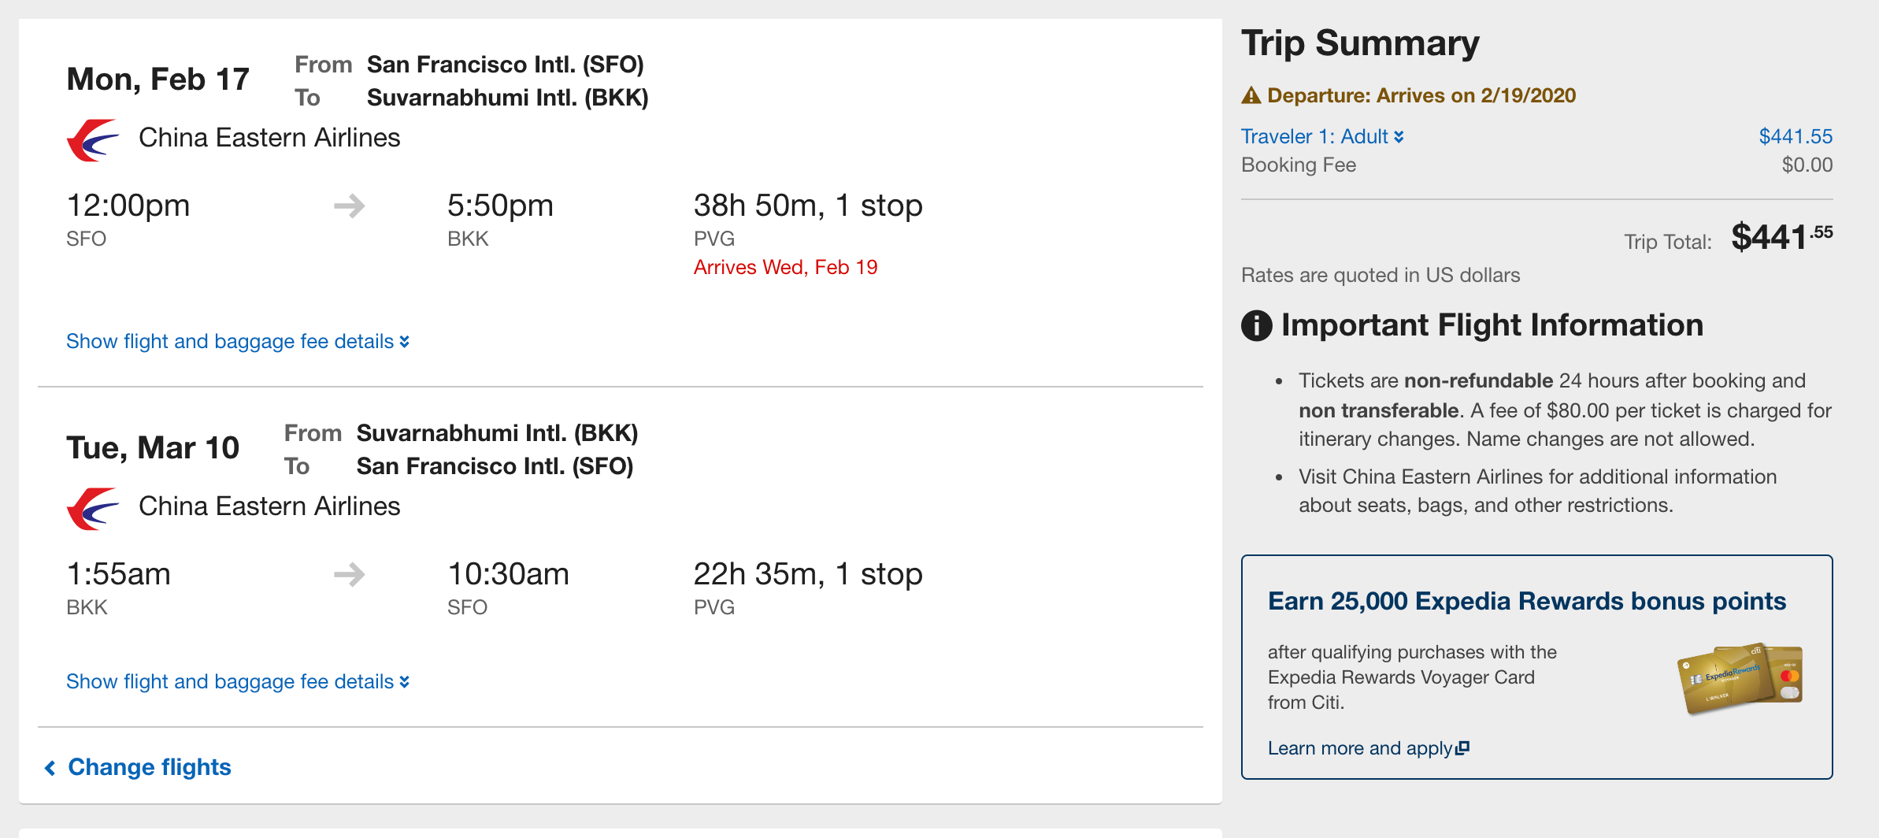This screenshot has height=838, width=1879.
Task: Click the return flight China Eastern Airlines logo
Action: tap(93, 509)
